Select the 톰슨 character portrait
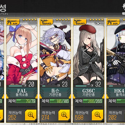 pyautogui.click(x=55, y=53)
